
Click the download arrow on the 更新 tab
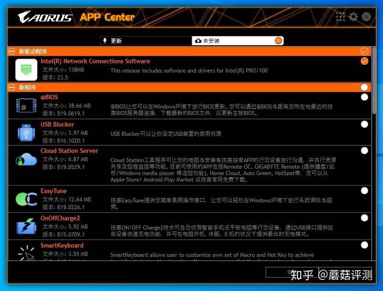(x=105, y=41)
